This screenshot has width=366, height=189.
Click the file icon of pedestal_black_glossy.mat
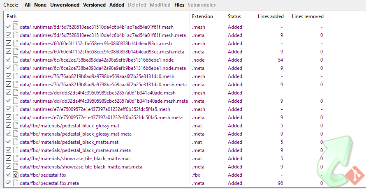click(x=15, y=126)
